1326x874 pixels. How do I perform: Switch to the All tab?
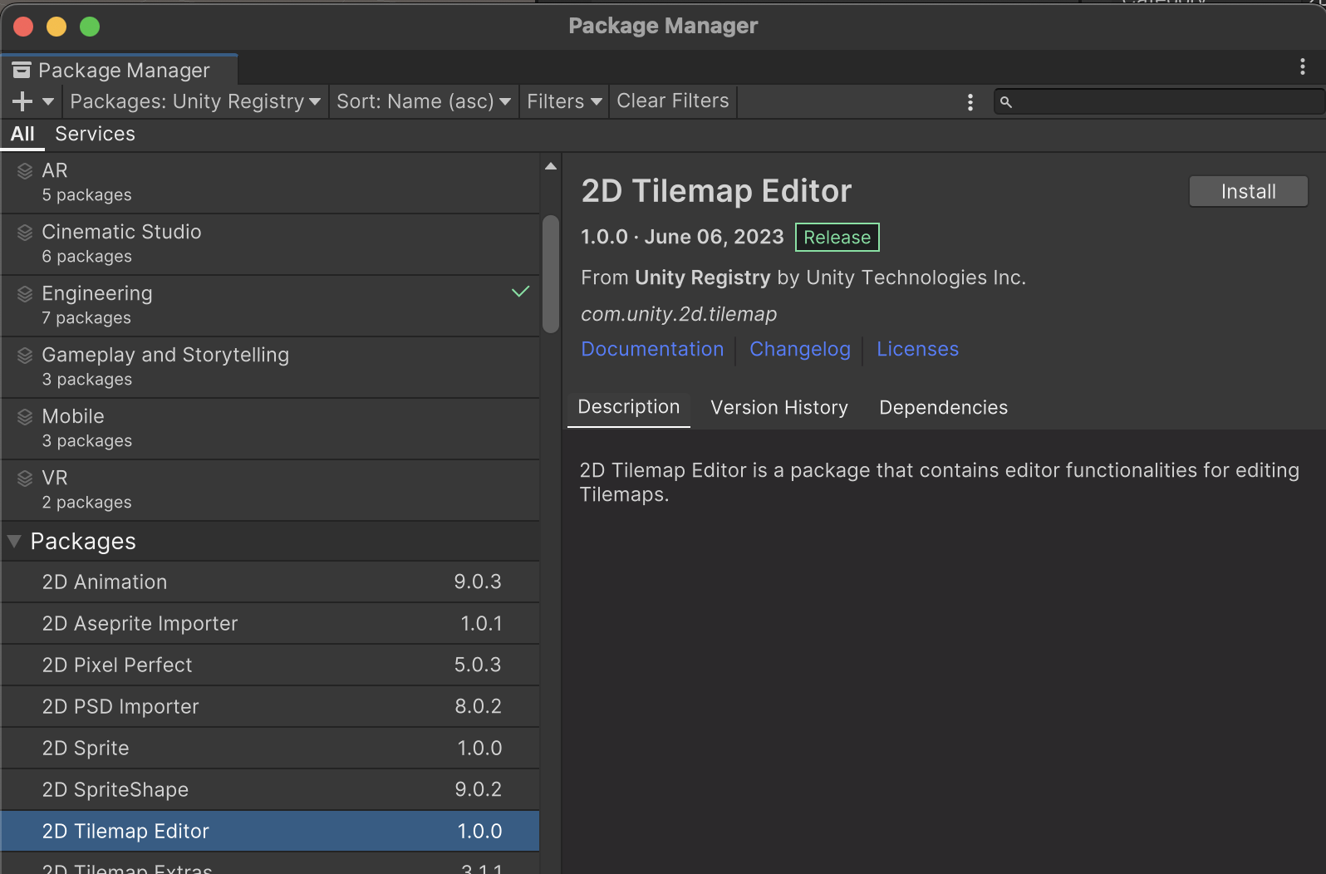point(22,134)
